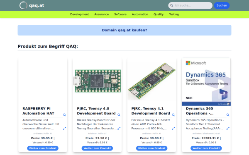Open magnifier icon on Teensy 4.0 card
Screen dimensions: 249x155
point(119,115)
